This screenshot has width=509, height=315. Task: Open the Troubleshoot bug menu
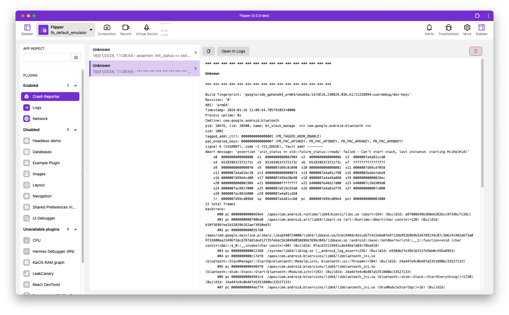pos(448,30)
